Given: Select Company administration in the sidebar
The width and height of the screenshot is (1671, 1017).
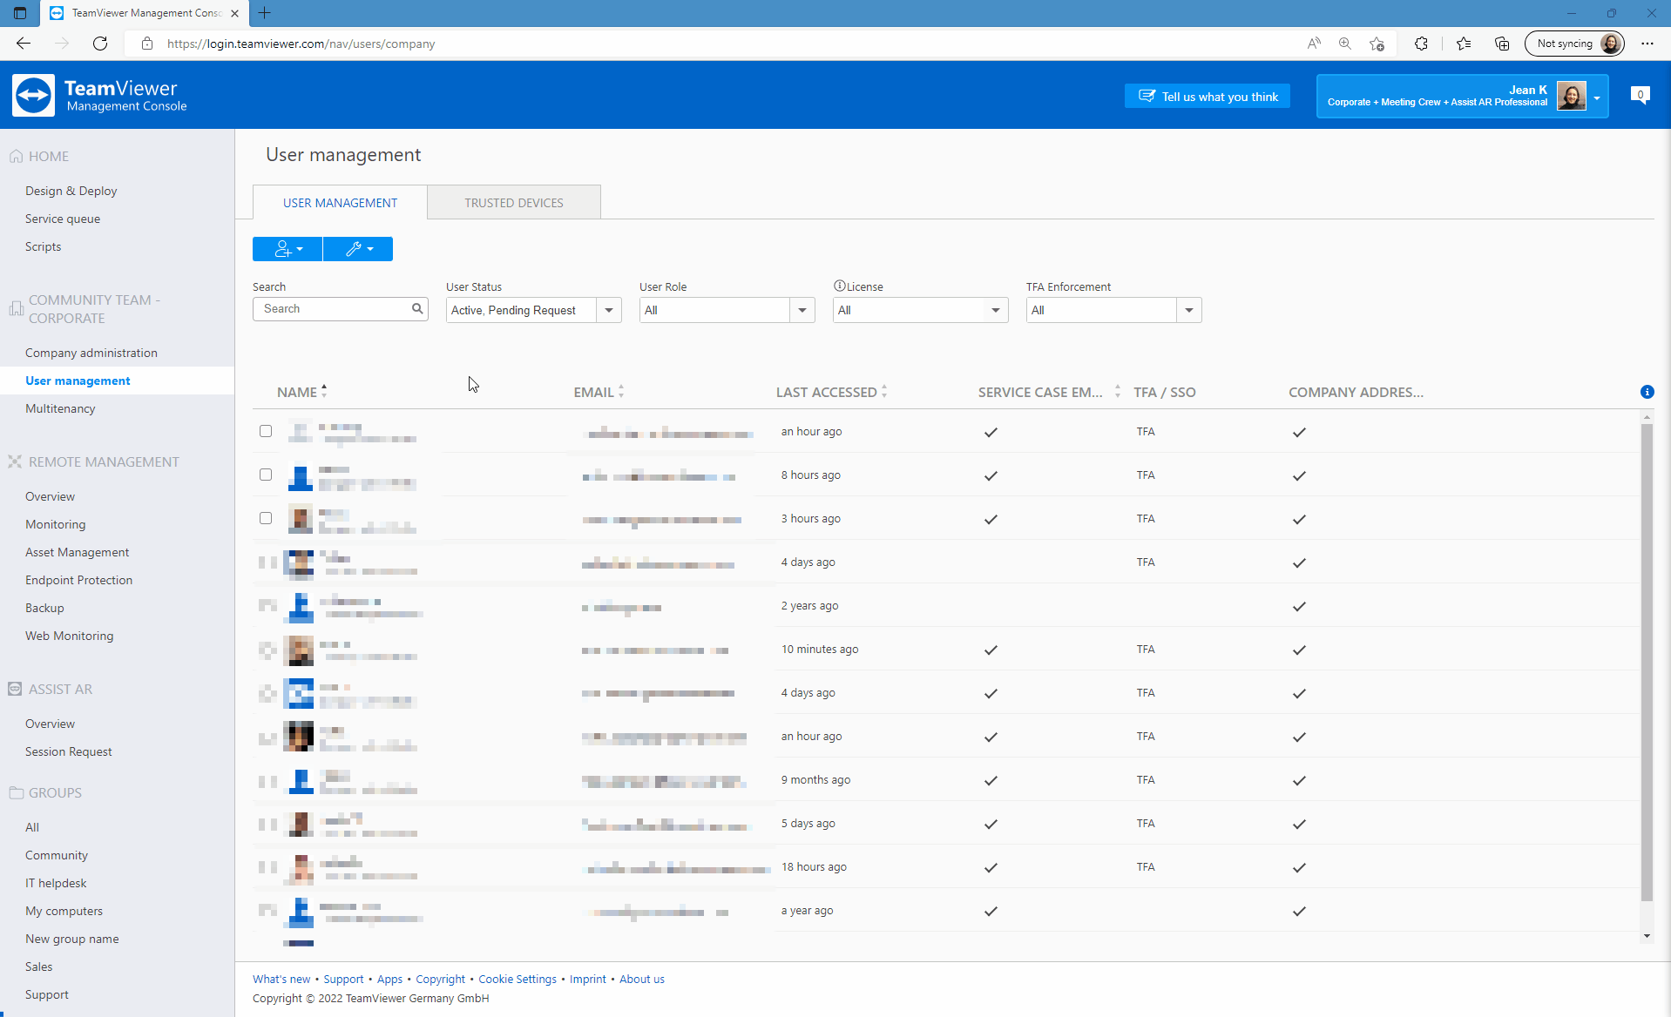Looking at the screenshot, I should 91,352.
